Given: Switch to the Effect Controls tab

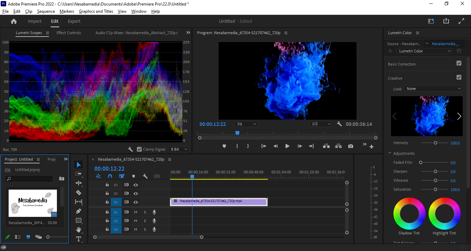Looking at the screenshot, I should pos(69,33).
